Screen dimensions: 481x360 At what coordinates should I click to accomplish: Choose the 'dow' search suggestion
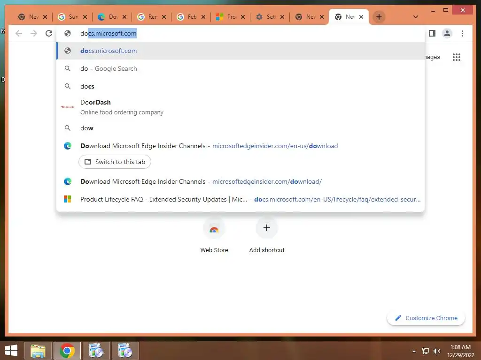(x=240, y=128)
